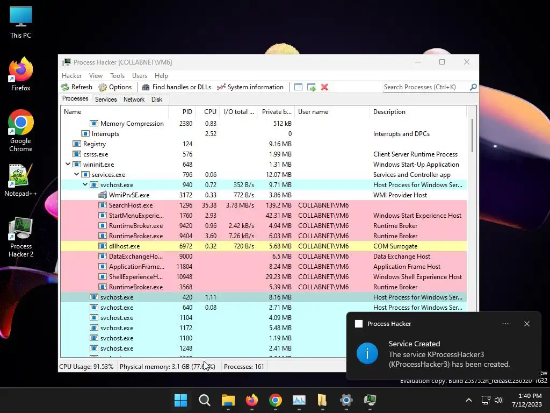Sort by the Private bytes column header
The image size is (550, 413).
click(x=276, y=112)
